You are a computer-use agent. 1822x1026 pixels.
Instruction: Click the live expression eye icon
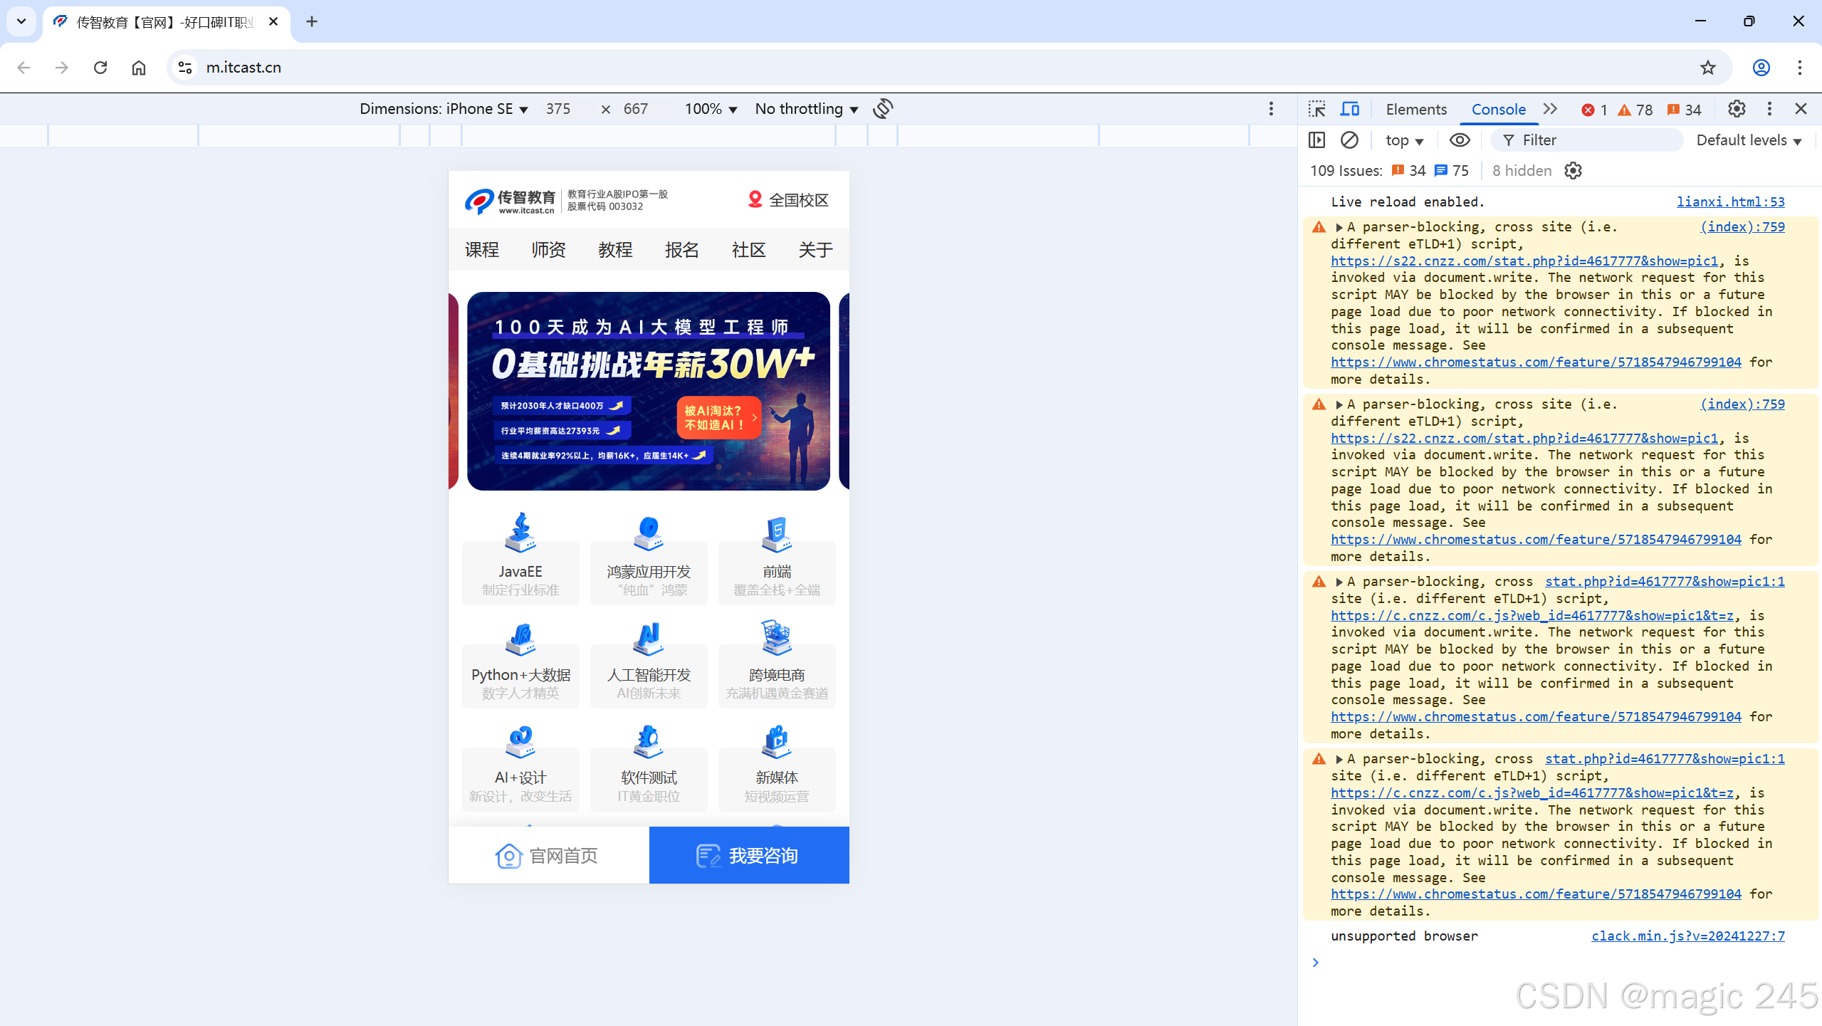point(1460,140)
